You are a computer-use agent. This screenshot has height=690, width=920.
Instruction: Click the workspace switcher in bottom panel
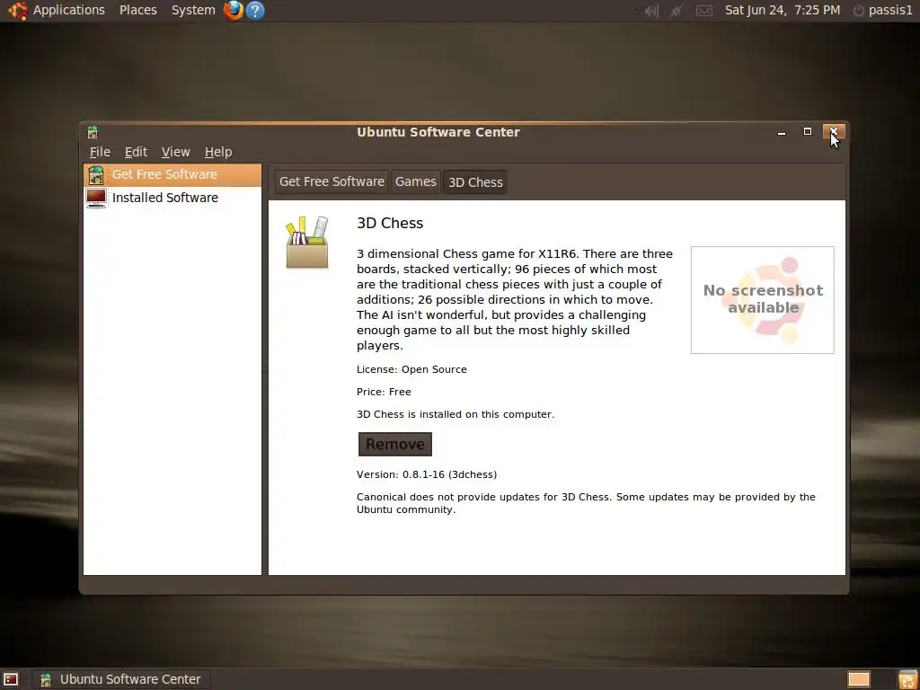point(859,679)
